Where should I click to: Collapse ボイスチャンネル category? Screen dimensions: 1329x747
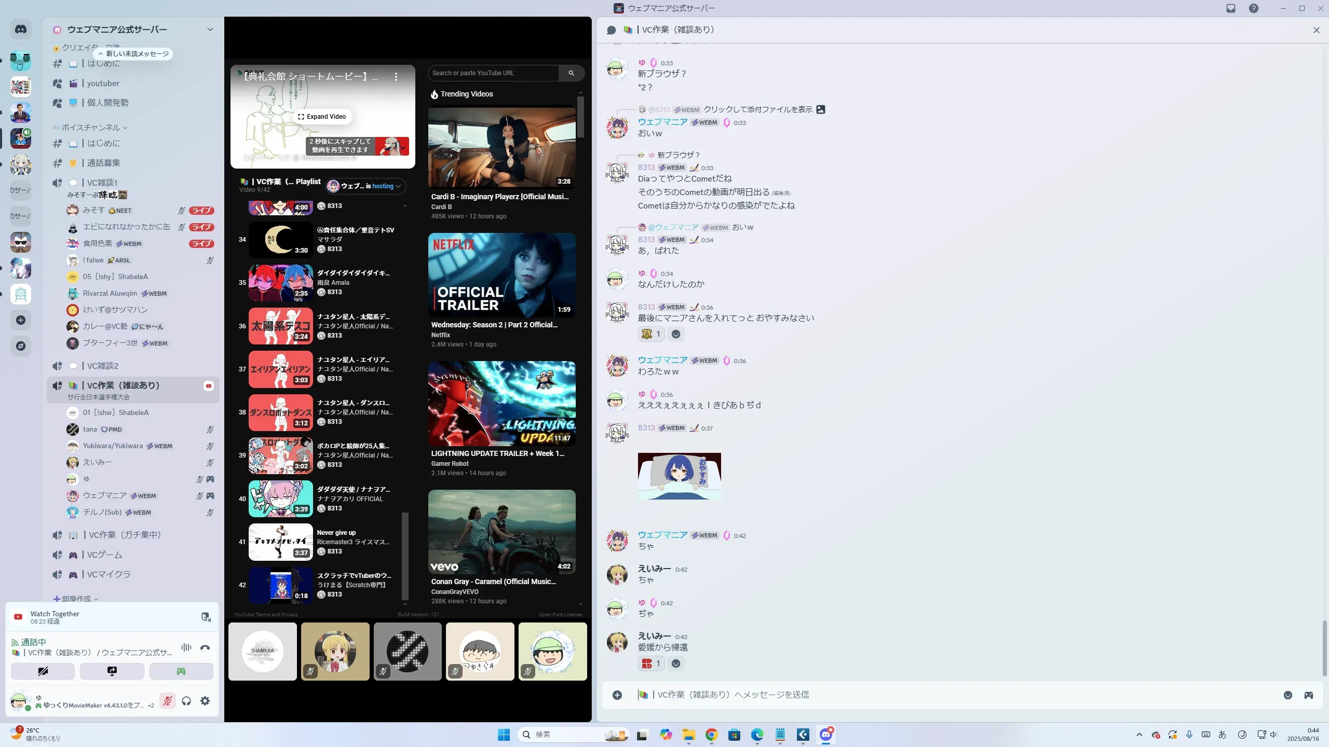point(91,128)
